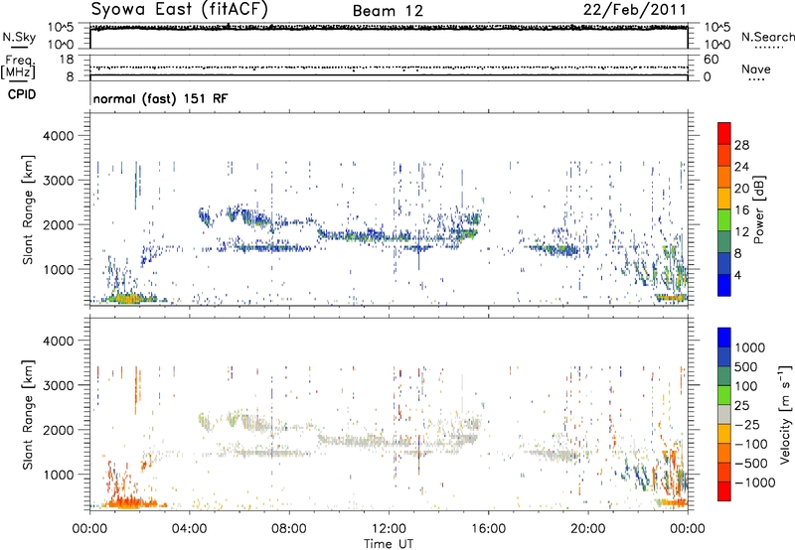
Task: Click the power panel 'Slant Range [km]' label
Action: (x=28, y=209)
